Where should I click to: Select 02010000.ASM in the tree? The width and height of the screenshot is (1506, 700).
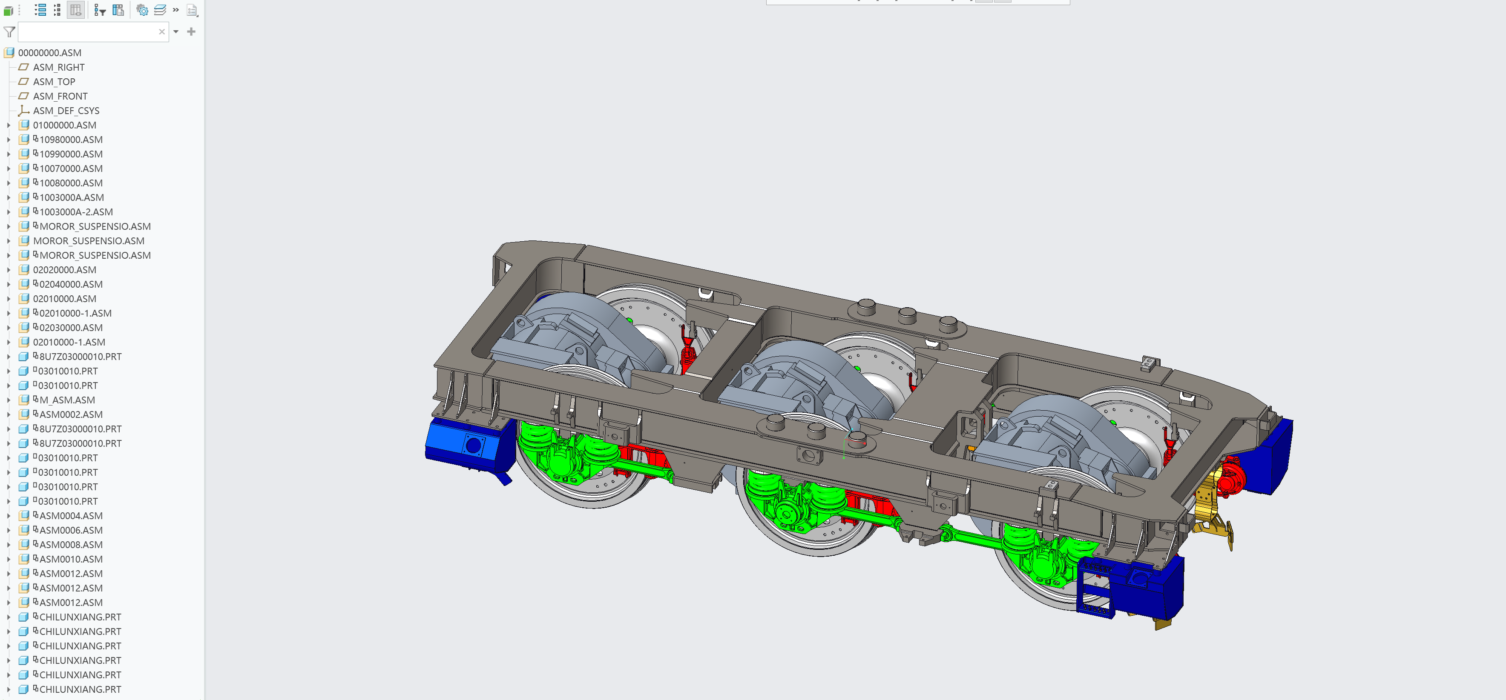64,299
